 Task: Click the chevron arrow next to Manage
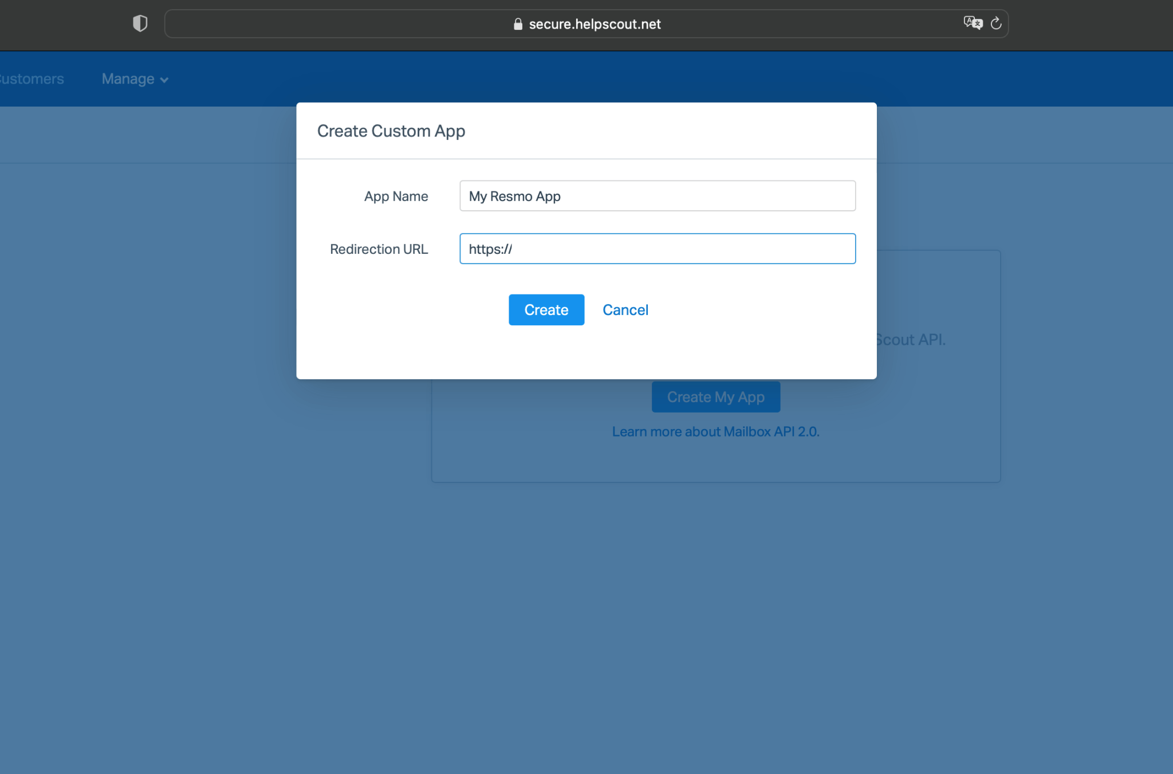click(164, 80)
